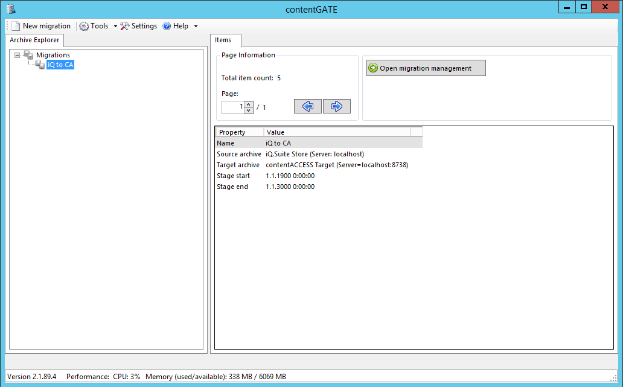This screenshot has height=387, width=623.
Task: Click the New migration document icon
Action: 16,26
